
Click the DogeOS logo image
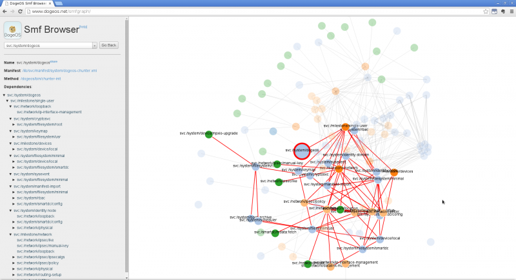tap(12, 30)
